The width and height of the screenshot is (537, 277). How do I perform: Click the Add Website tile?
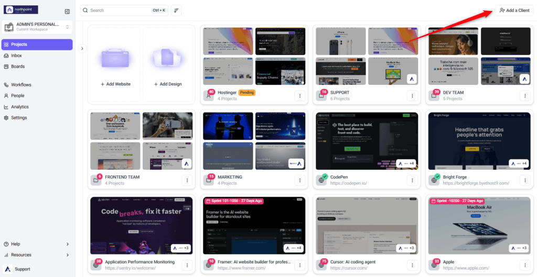pyautogui.click(x=115, y=65)
